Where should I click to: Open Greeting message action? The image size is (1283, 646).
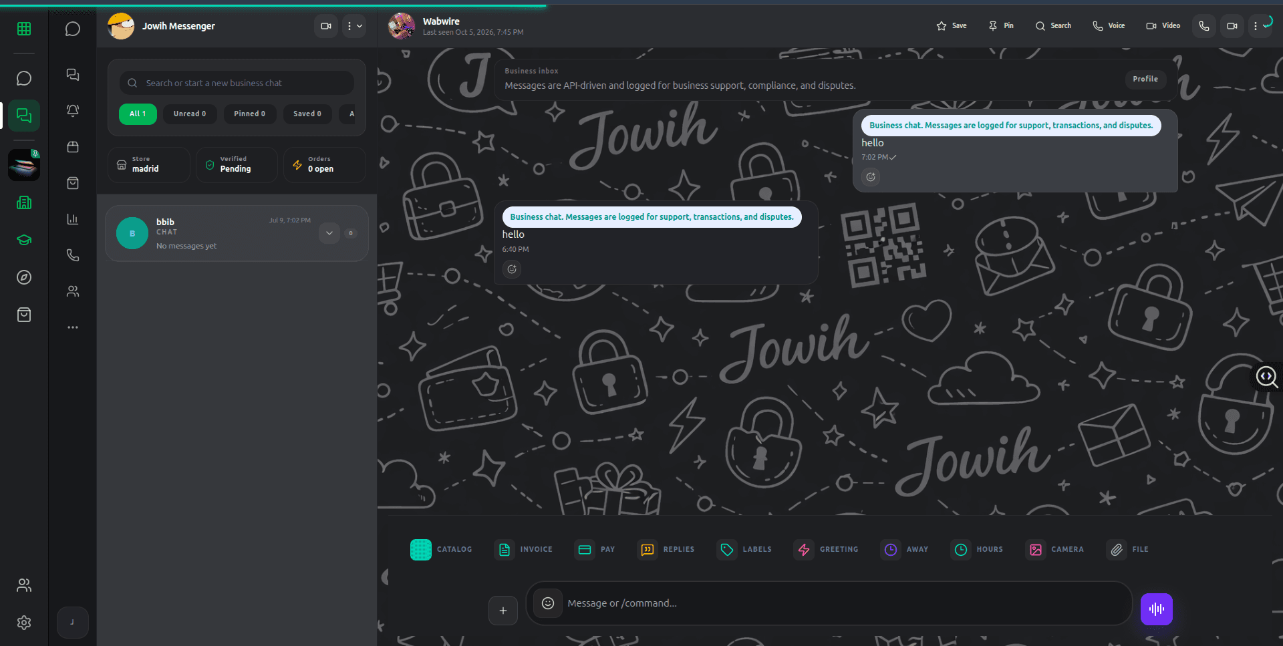pos(826,549)
